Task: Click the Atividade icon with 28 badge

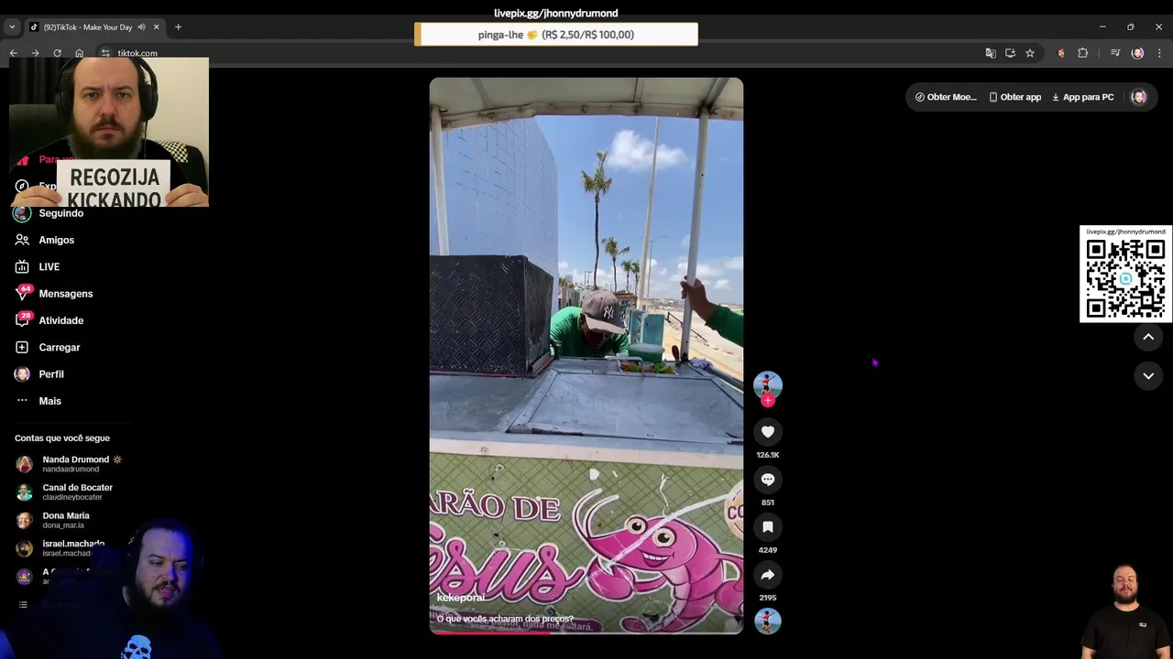Action: click(22, 319)
